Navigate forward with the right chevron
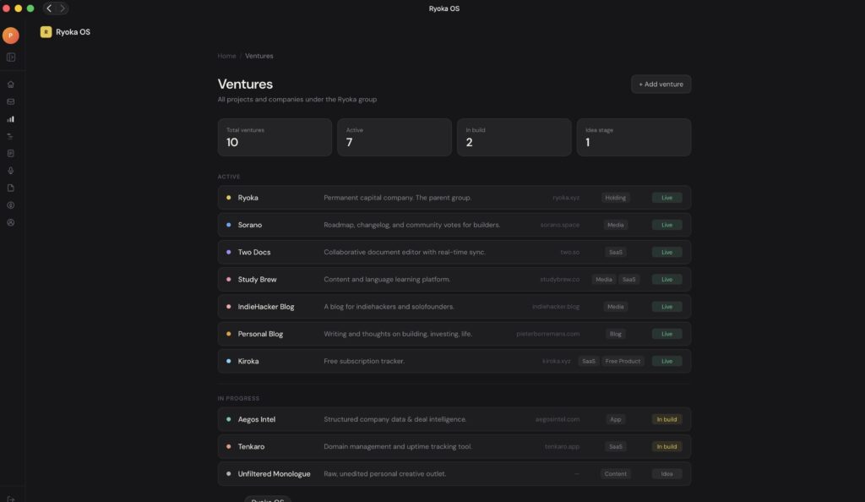 pyautogui.click(x=63, y=8)
